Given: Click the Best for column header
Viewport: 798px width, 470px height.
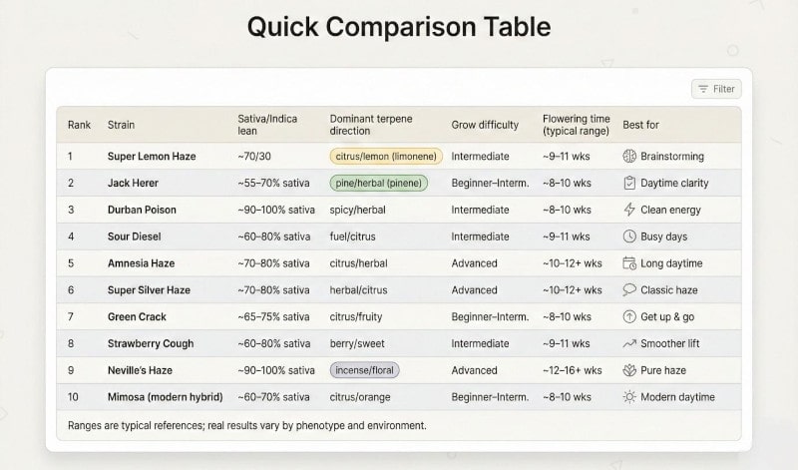Looking at the screenshot, I should click(x=640, y=125).
